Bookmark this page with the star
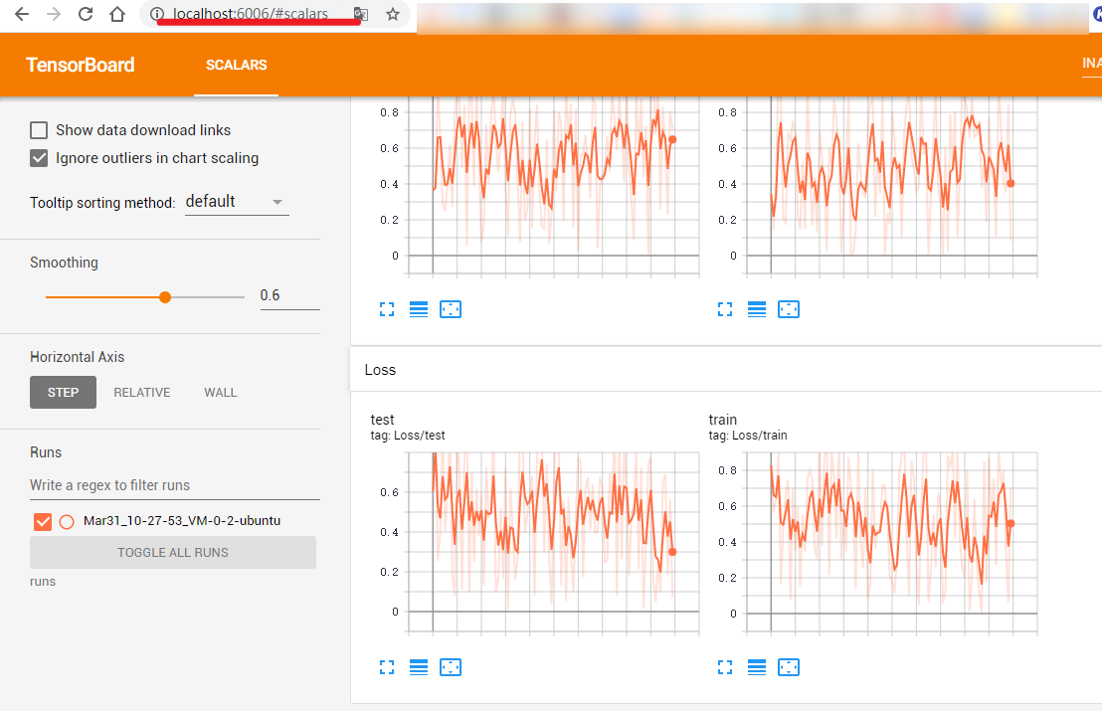Image resolution: width=1102 pixels, height=711 pixels. pyautogui.click(x=393, y=14)
